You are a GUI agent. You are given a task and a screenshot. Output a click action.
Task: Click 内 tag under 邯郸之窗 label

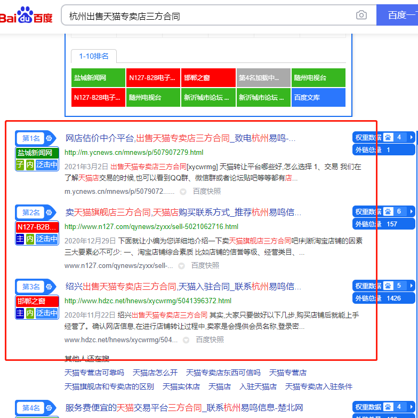(30, 313)
